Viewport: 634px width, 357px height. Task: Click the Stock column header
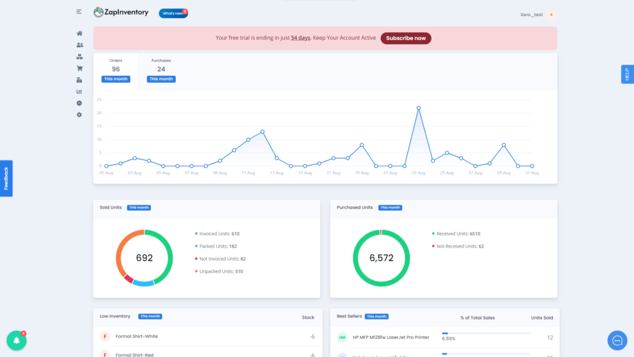point(308,317)
